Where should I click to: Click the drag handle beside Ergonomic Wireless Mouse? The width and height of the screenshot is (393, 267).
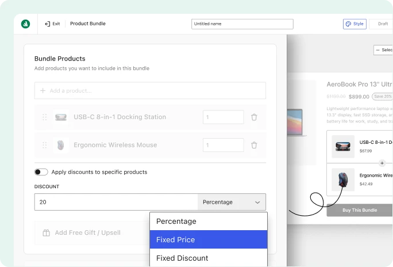tap(45, 145)
